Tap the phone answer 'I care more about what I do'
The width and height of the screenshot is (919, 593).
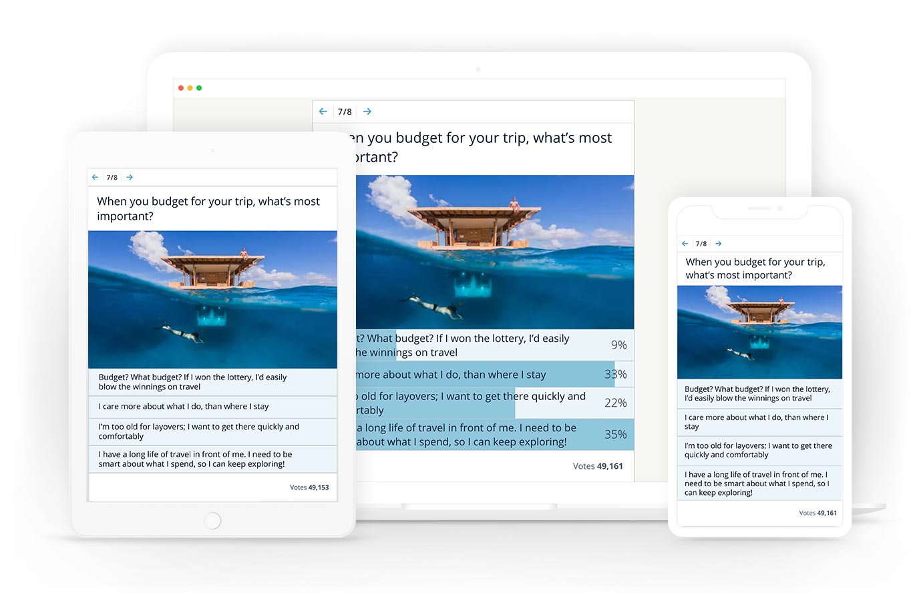click(x=759, y=422)
